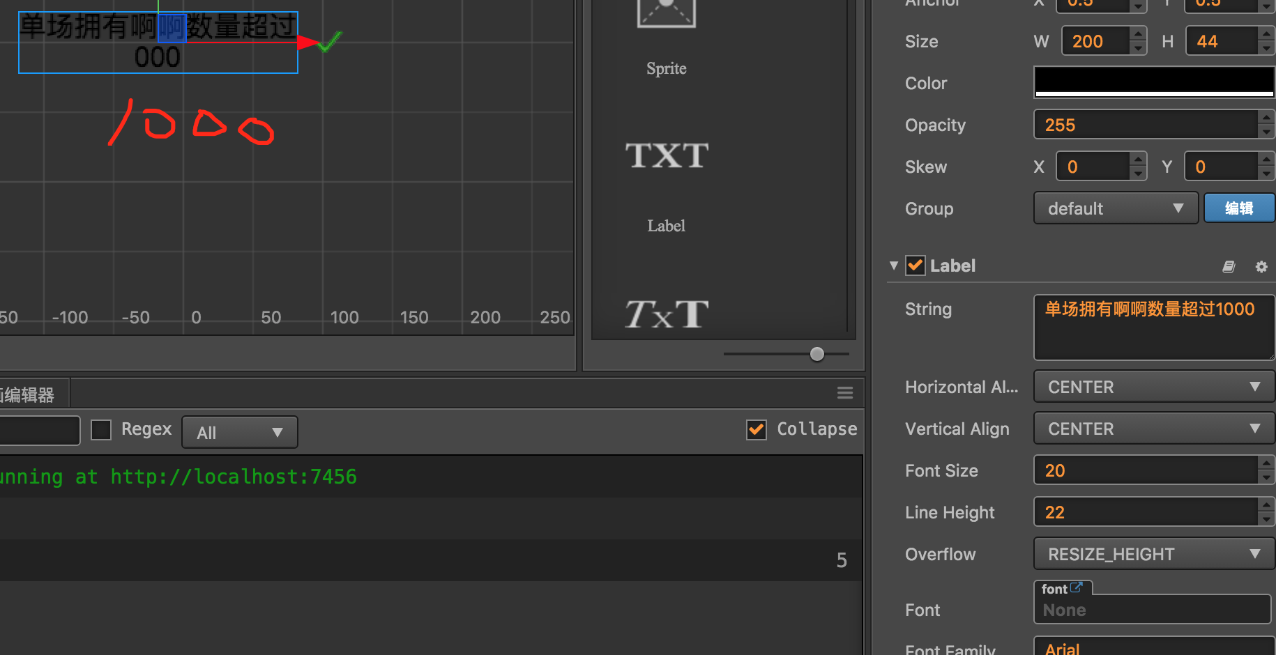The image size is (1276, 655).
Task: Adjust Skew X using stepper arrows
Action: point(1138,167)
